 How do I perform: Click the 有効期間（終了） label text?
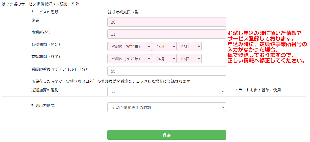tap(46, 56)
